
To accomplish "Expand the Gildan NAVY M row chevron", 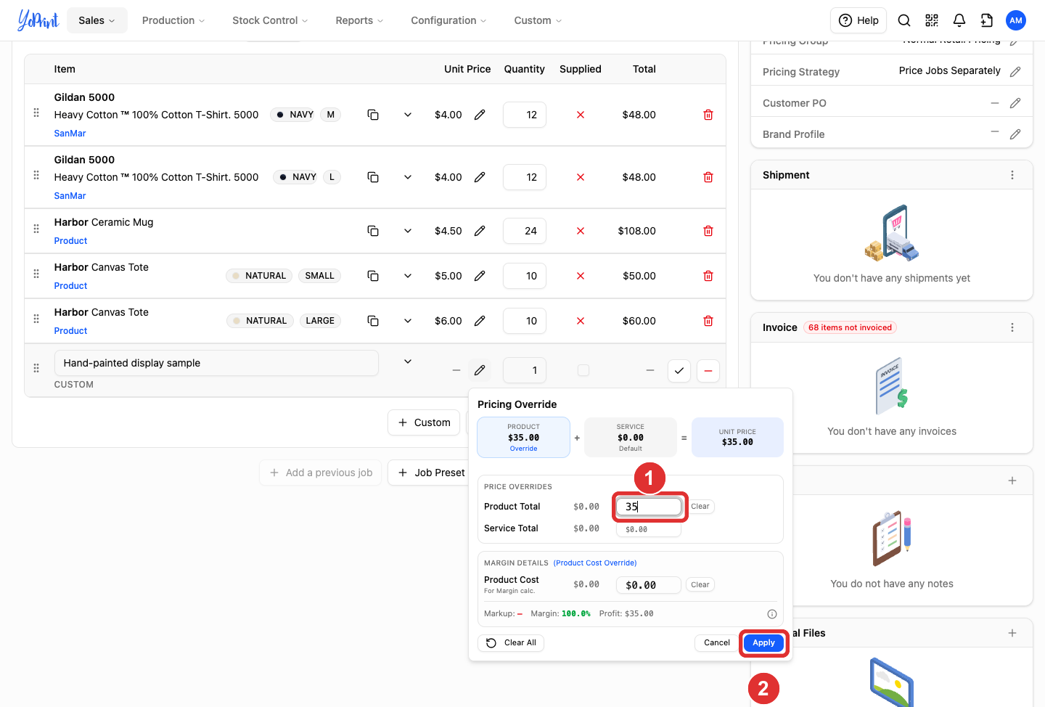I will coord(408,115).
